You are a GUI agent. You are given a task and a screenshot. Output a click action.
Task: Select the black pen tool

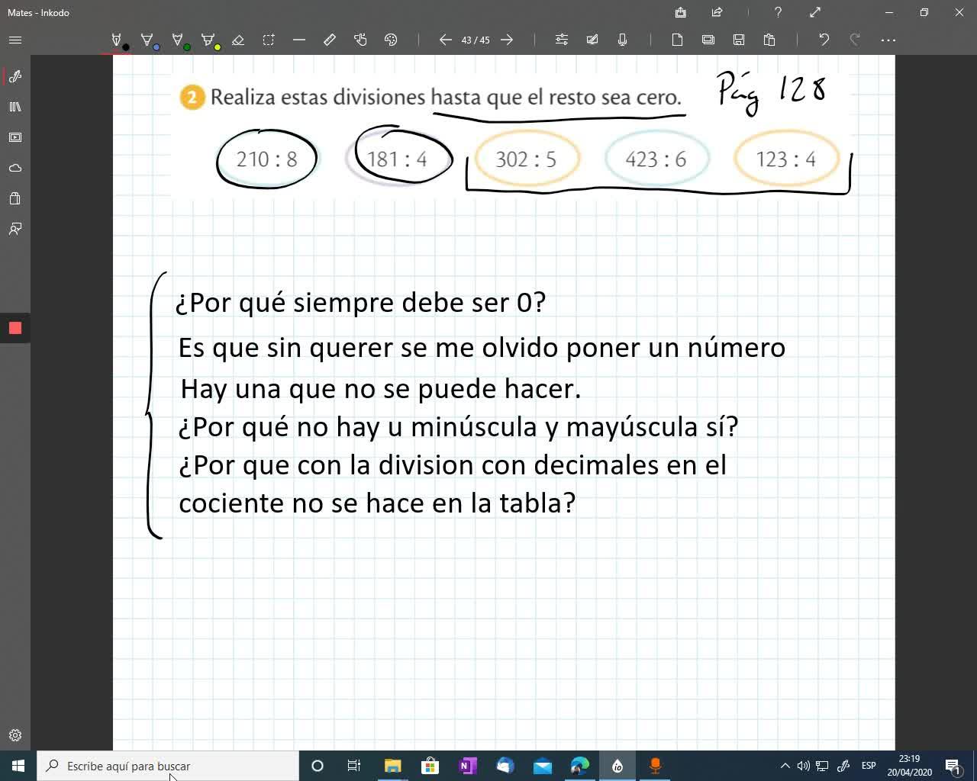(117, 40)
